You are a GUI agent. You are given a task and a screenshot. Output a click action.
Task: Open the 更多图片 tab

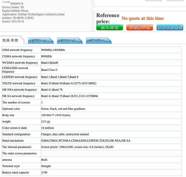pyautogui.click(x=97, y=41)
